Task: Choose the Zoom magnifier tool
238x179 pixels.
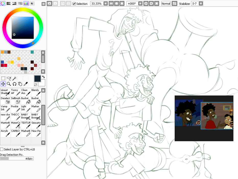Action: click(x=9, y=84)
